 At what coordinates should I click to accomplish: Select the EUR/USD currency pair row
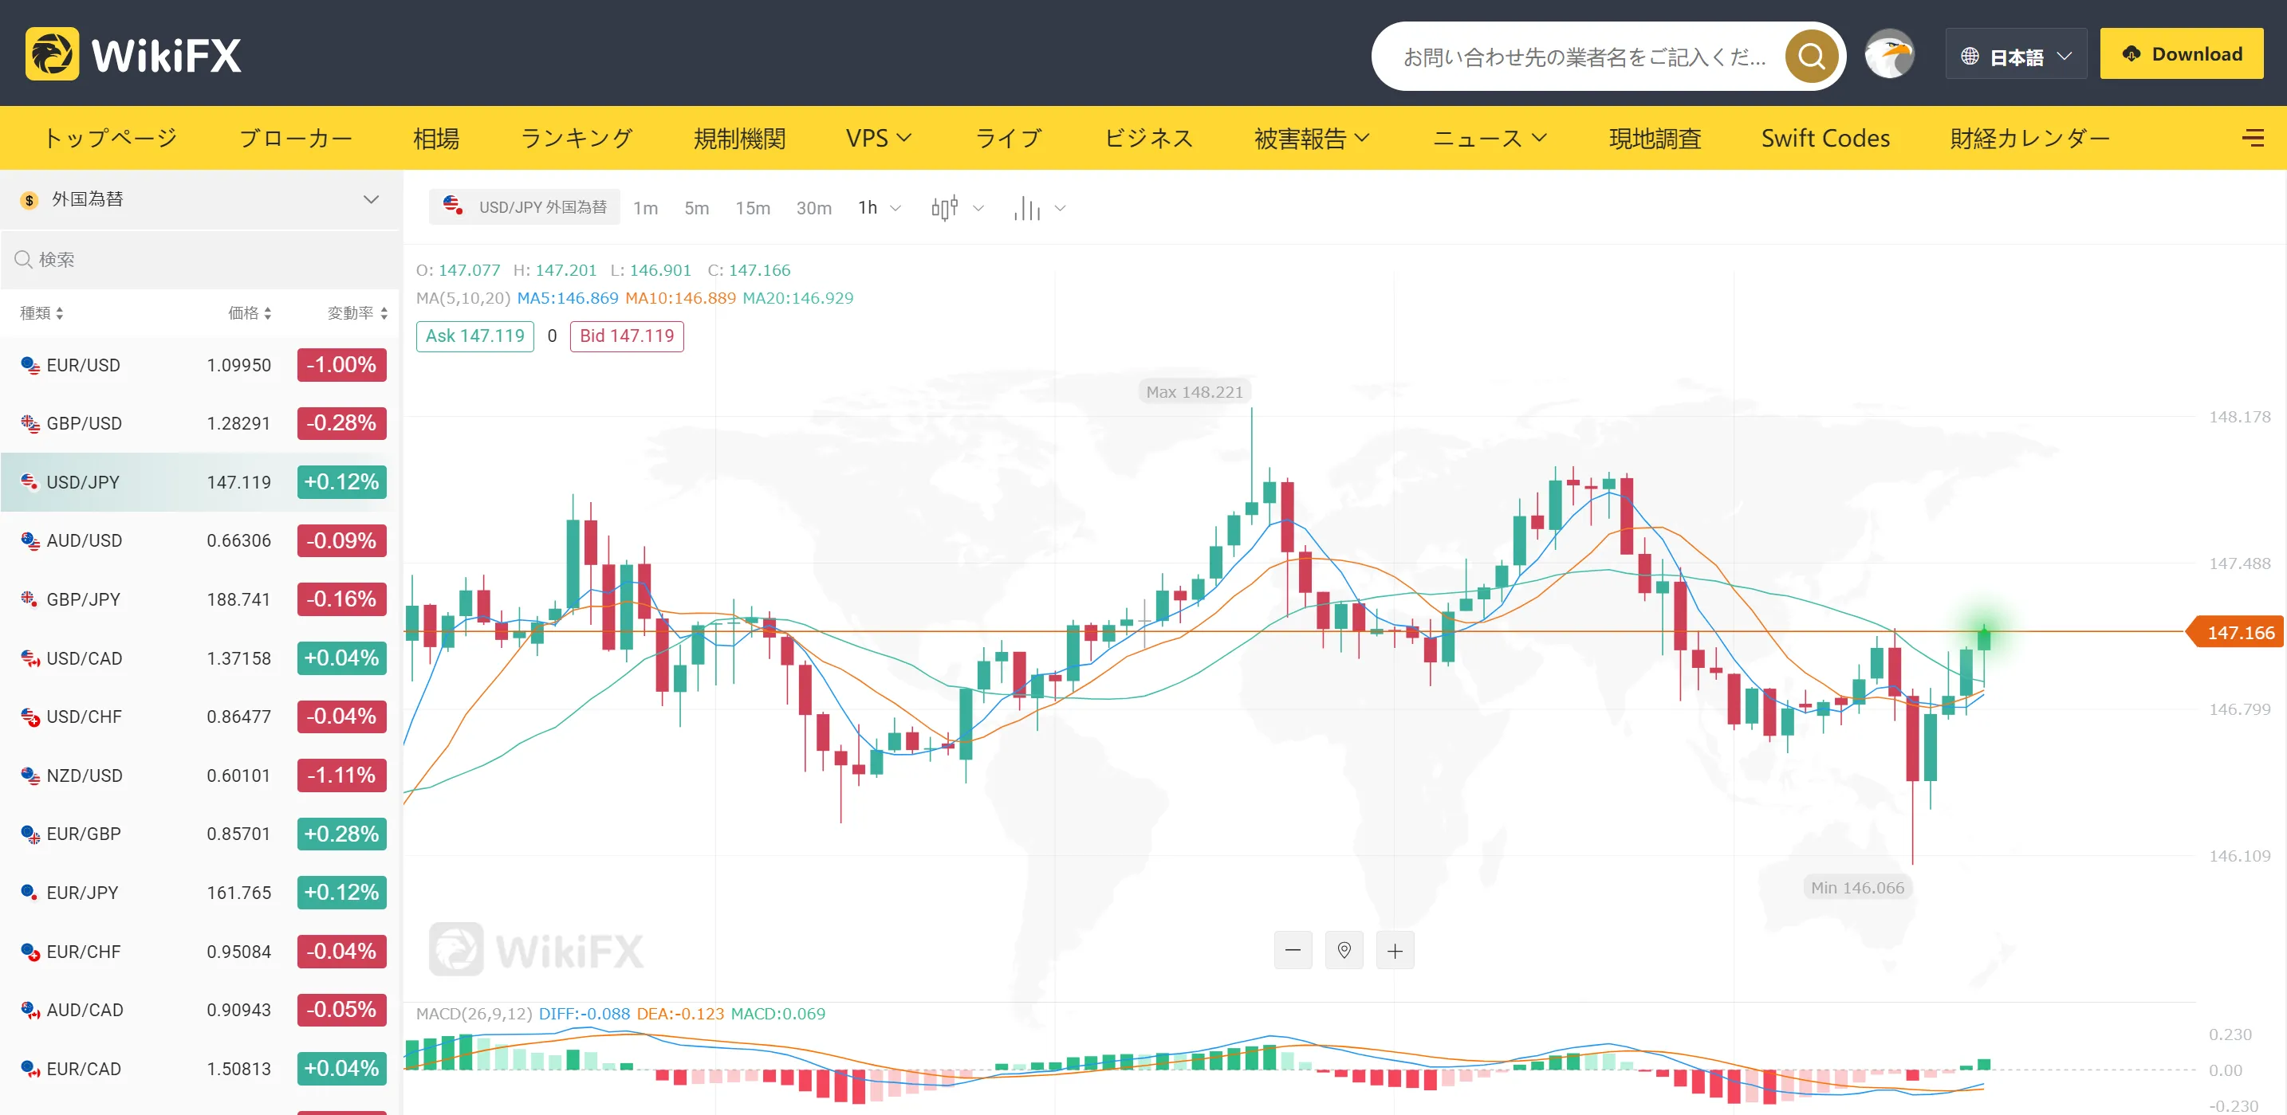[200, 364]
